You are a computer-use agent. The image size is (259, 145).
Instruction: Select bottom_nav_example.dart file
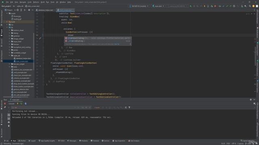[22, 70]
